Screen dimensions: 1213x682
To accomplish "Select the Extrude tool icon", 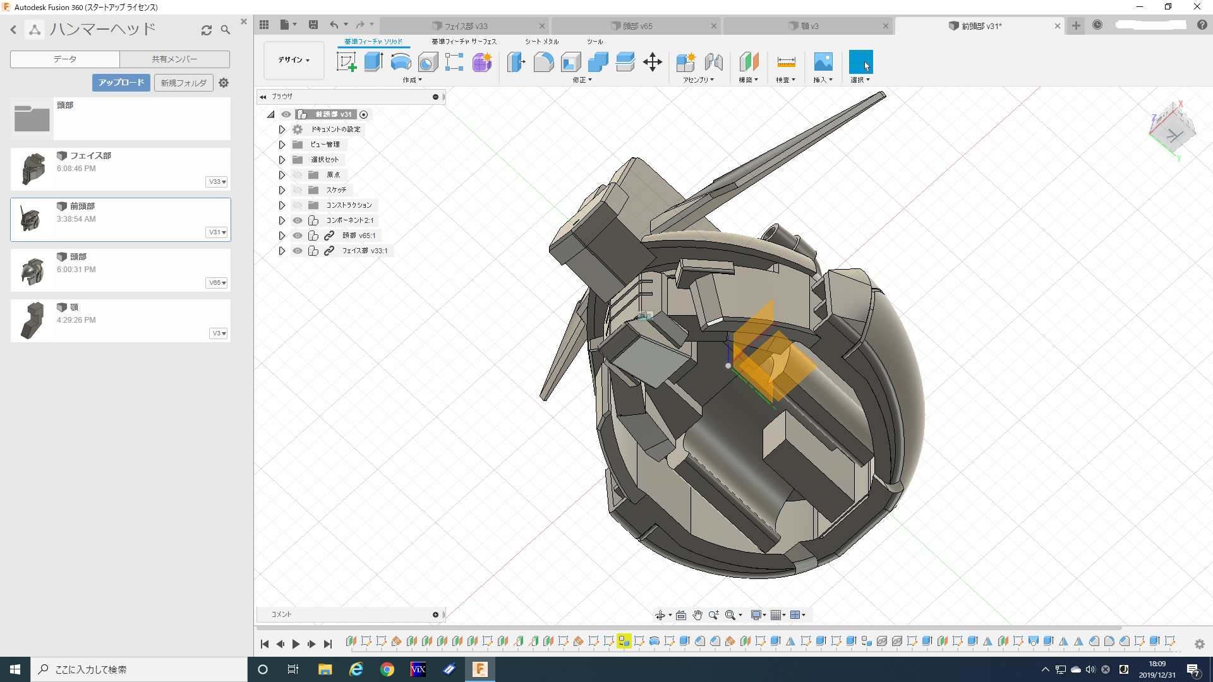I will click(x=373, y=62).
